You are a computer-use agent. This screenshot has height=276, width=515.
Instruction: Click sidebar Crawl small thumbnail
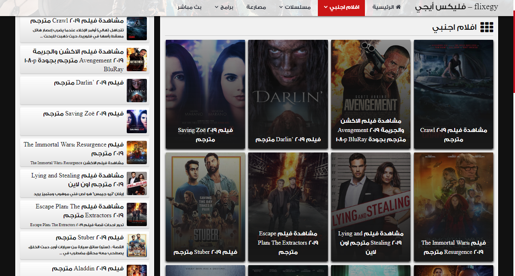tap(137, 29)
